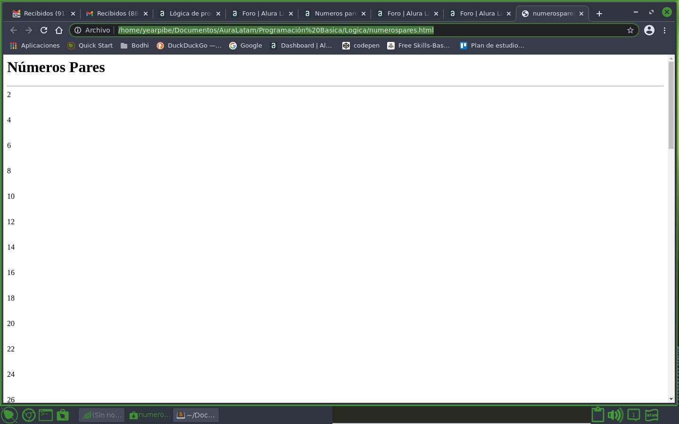Go back to the previous page
Viewport: 679px width, 424px height.
coord(14,30)
